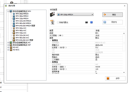Image resolution: width=137 pixels, height=92 pixels.
Task: Select the audio 比特率 value 128
Action: [x=97, y=69]
